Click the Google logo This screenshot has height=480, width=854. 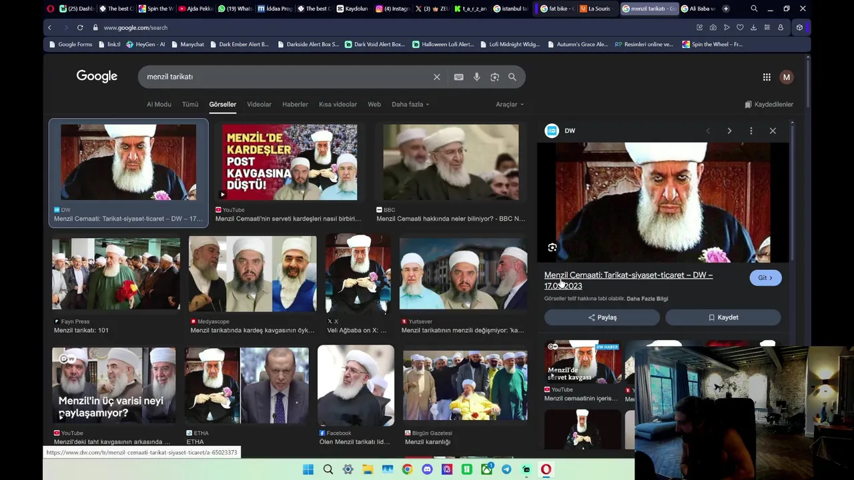(97, 77)
